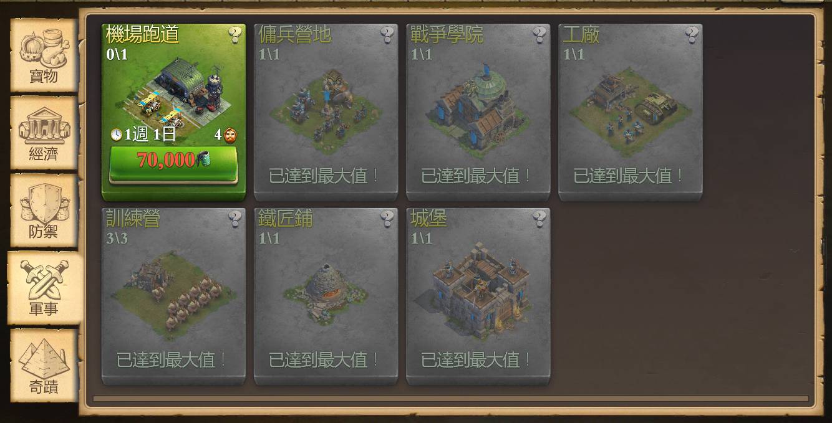Open help icon on 工廠 card
Viewport: 832px width, 423px height.
(691, 34)
